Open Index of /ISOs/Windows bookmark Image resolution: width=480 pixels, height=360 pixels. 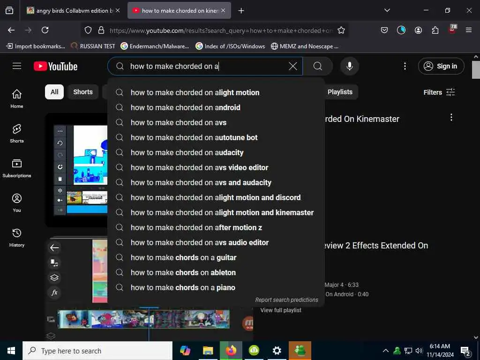231,46
